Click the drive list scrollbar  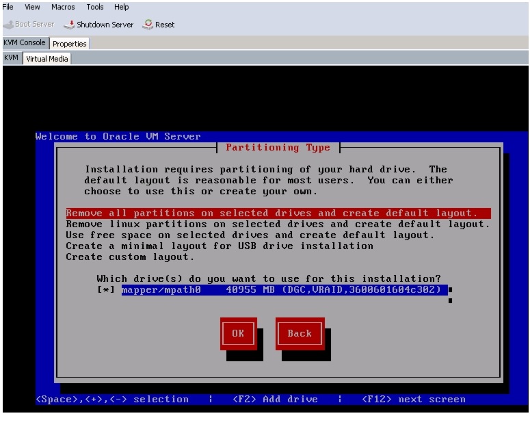[450, 295]
